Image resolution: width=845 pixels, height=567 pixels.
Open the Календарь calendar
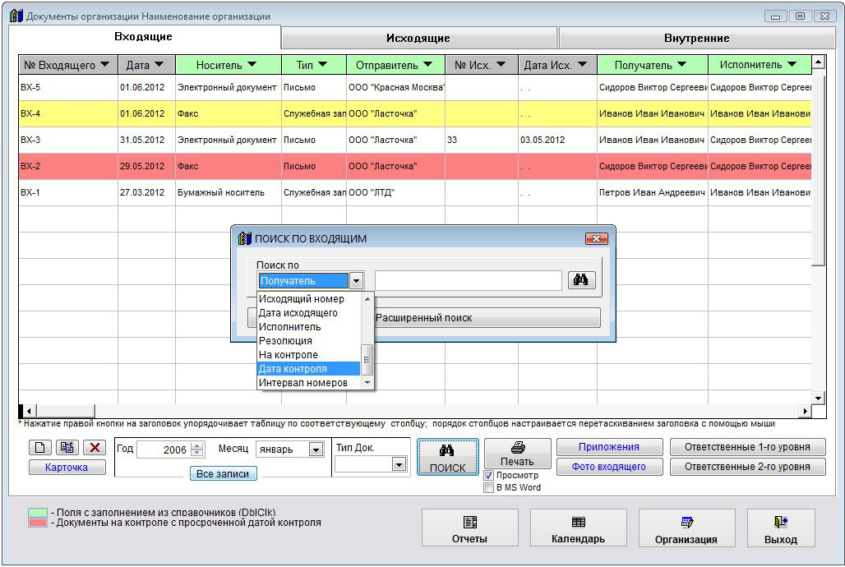(578, 529)
